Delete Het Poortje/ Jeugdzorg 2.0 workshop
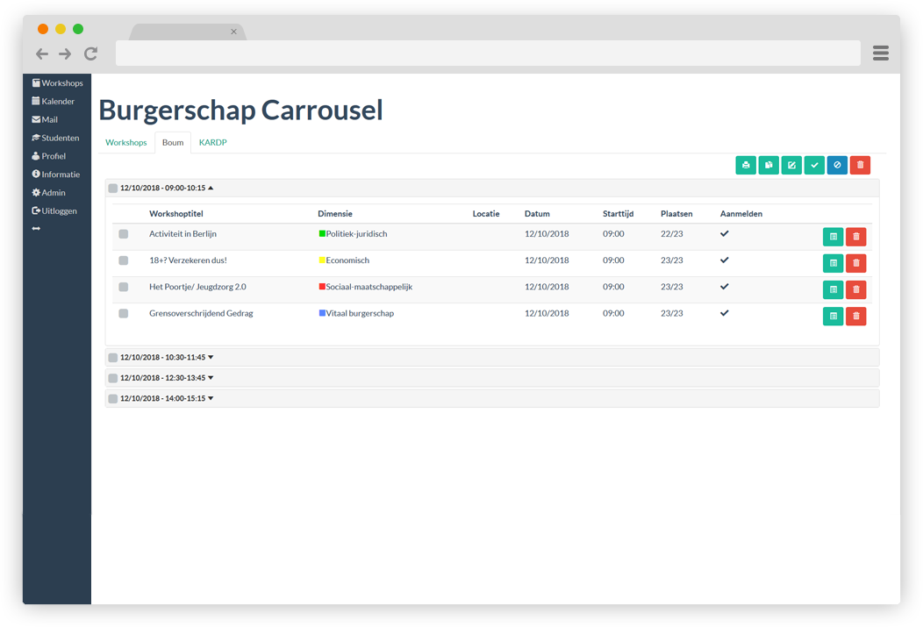 856,289
